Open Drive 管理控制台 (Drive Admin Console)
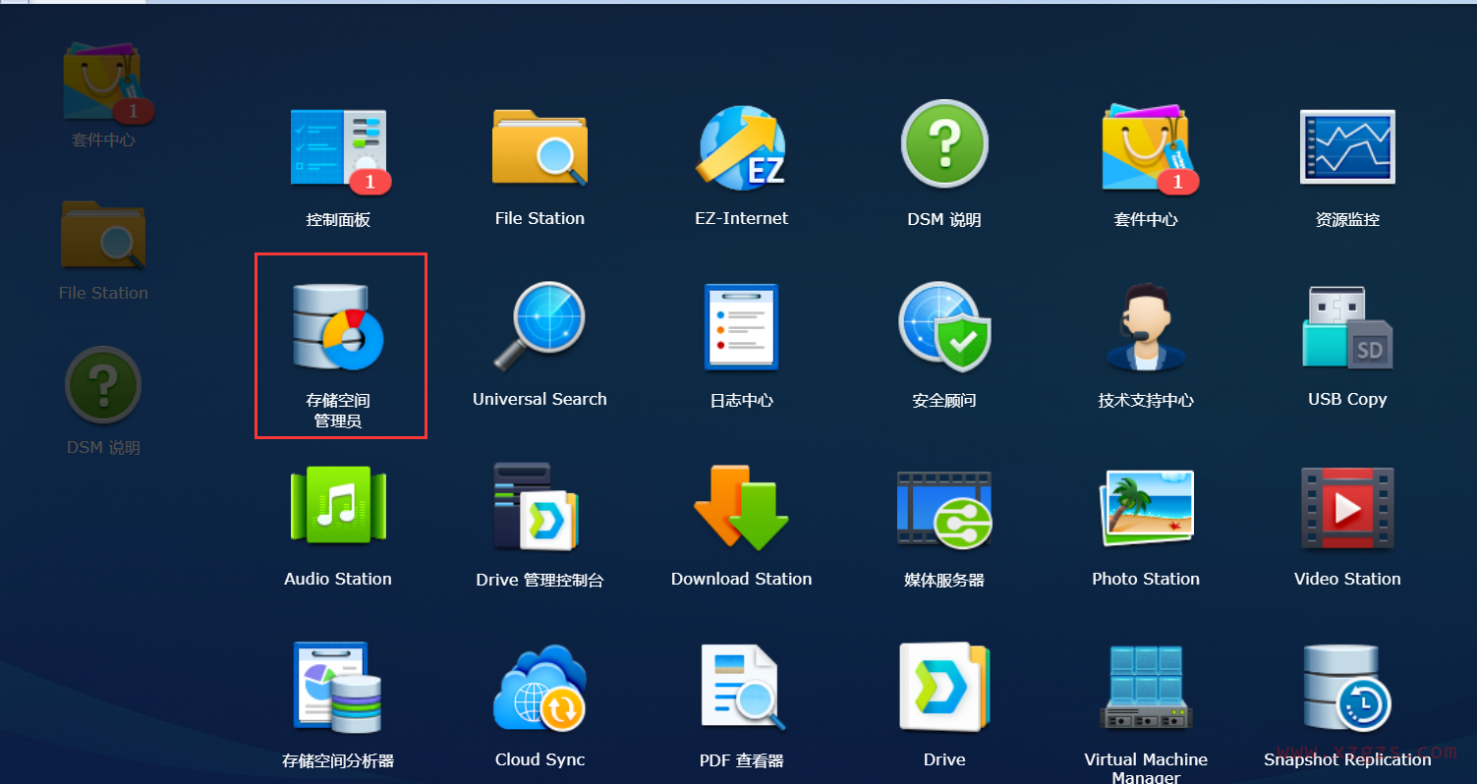Viewport: 1477px width, 784px height. pyautogui.click(x=540, y=508)
